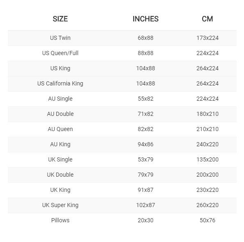
Task: Click the Pillows row label
Action: pos(60,220)
